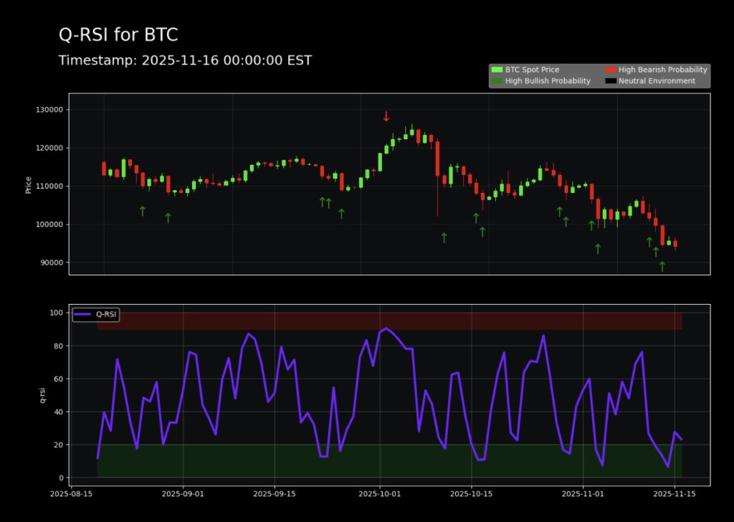Viewport: 734px width, 522px height.
Task: Click the 2025-10-01 date label
Action: (x=380, y=493)
